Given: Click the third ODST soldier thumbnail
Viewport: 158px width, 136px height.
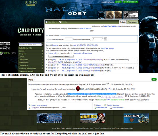Looking at the screenshot, I should pyautogui.click(x=118, y=15).
